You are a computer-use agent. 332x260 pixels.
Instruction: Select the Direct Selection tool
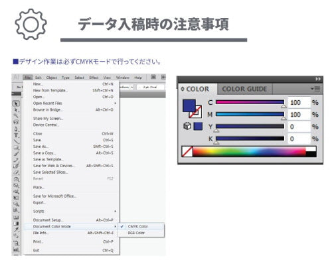point(16,109)
